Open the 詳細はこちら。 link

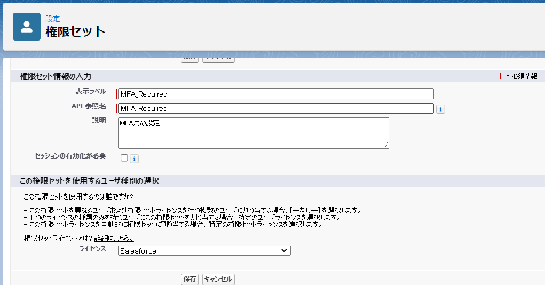(x=114, y=239)
